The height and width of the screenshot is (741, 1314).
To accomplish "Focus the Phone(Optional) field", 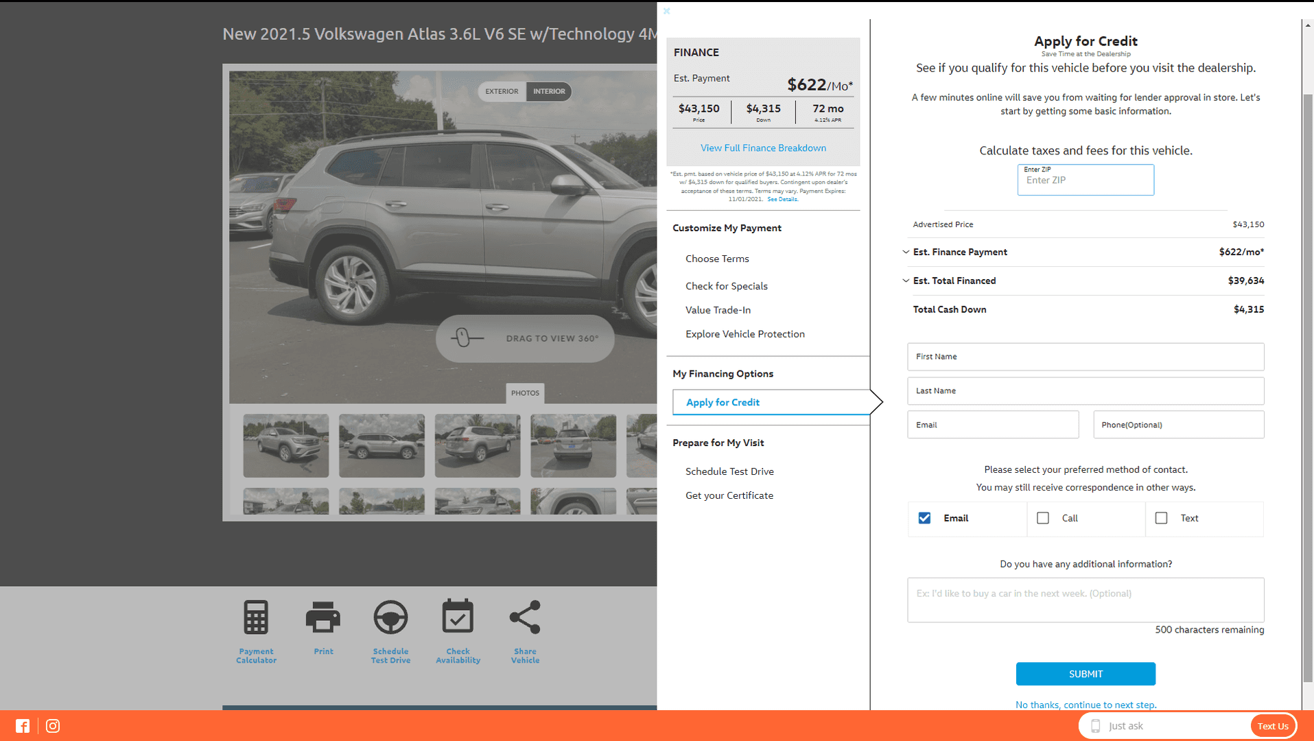I will 1178,425.
